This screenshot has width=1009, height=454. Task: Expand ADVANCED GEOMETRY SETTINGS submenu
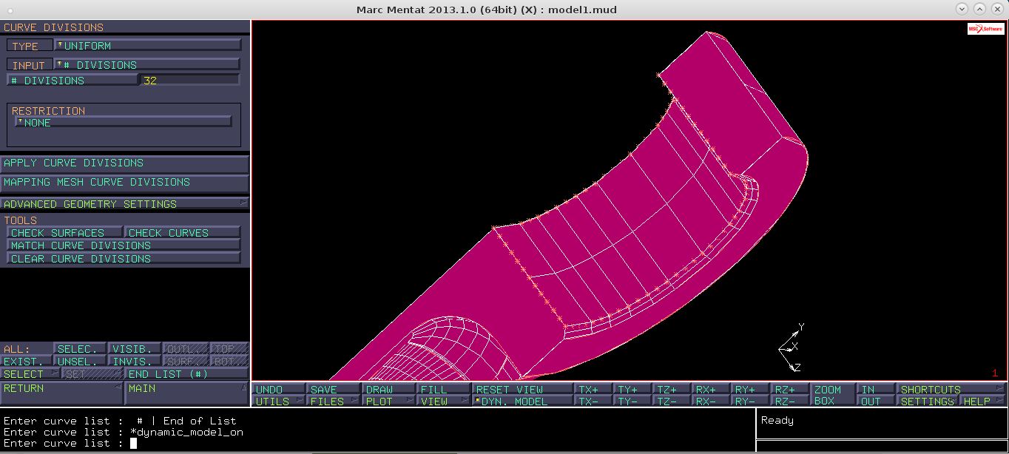point(124,203)
